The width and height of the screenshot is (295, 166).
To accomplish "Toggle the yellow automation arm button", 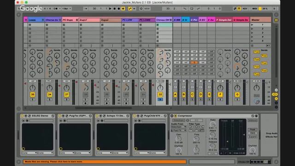I will tap(130, 9).
